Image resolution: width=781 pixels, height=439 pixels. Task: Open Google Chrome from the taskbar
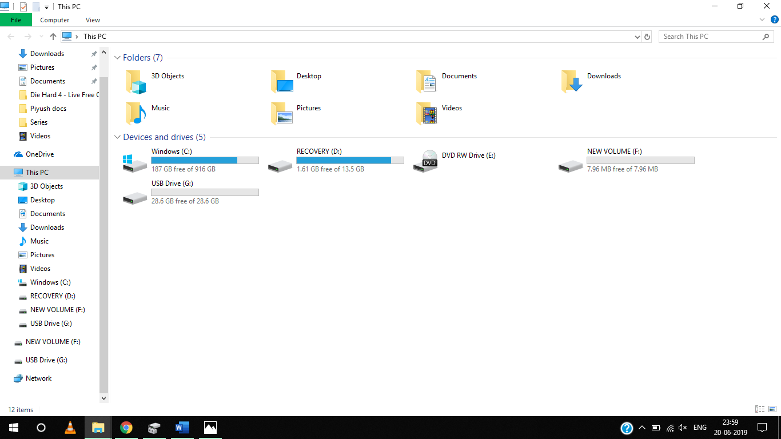coord(126,428)
